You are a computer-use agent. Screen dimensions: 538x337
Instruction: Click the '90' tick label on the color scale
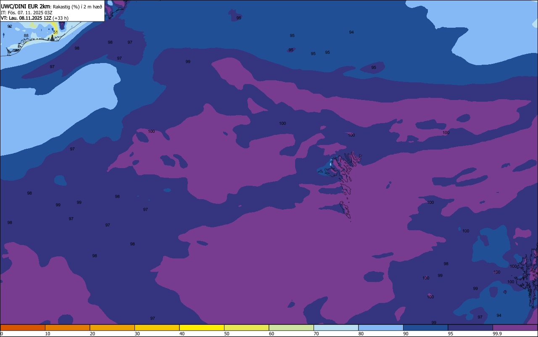tap(406, 334)
